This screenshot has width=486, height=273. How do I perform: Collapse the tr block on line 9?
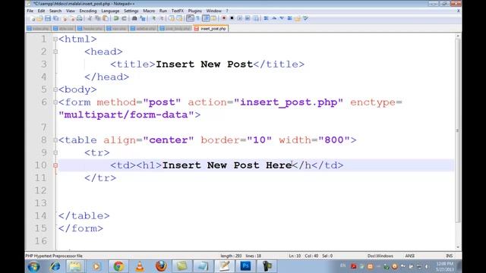point(55,152)
